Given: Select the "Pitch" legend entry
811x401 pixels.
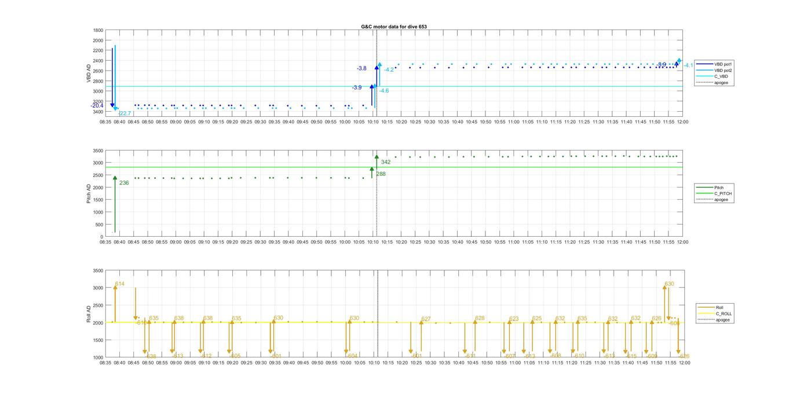Looking at the screenshot, I should pos(719,187).
